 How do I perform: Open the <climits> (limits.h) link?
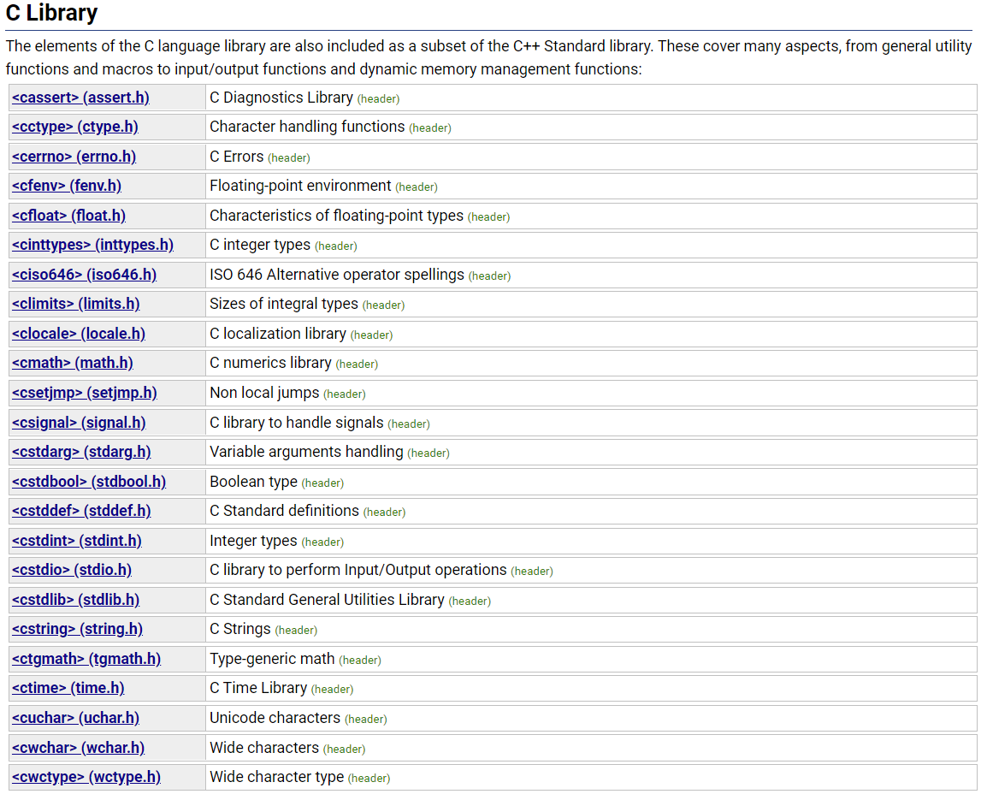pyautogui.click(x=75, y=304)
